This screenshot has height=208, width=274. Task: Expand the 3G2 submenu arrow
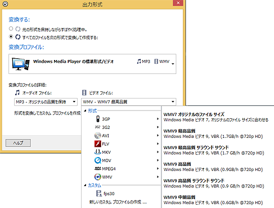point(158,127)
